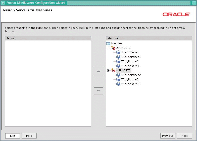Click the AdminServer server cube icon
197x141 pixels.
click(118, 53)
